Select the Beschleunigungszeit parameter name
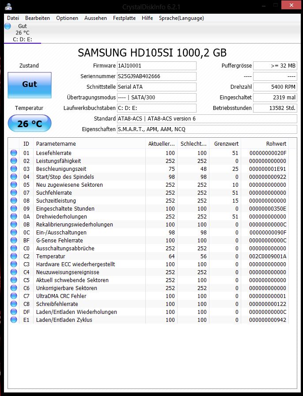 61,169
